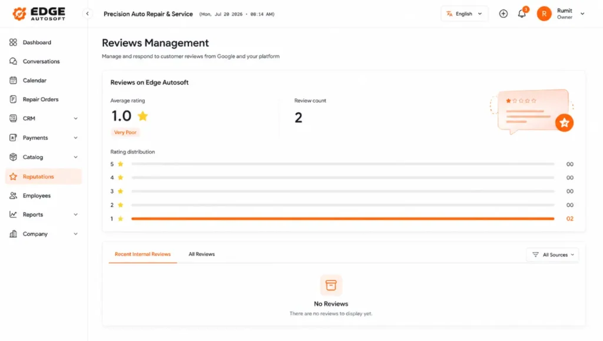
Task: Click the plus circle add icon
Action: click(x=503, y=14)
